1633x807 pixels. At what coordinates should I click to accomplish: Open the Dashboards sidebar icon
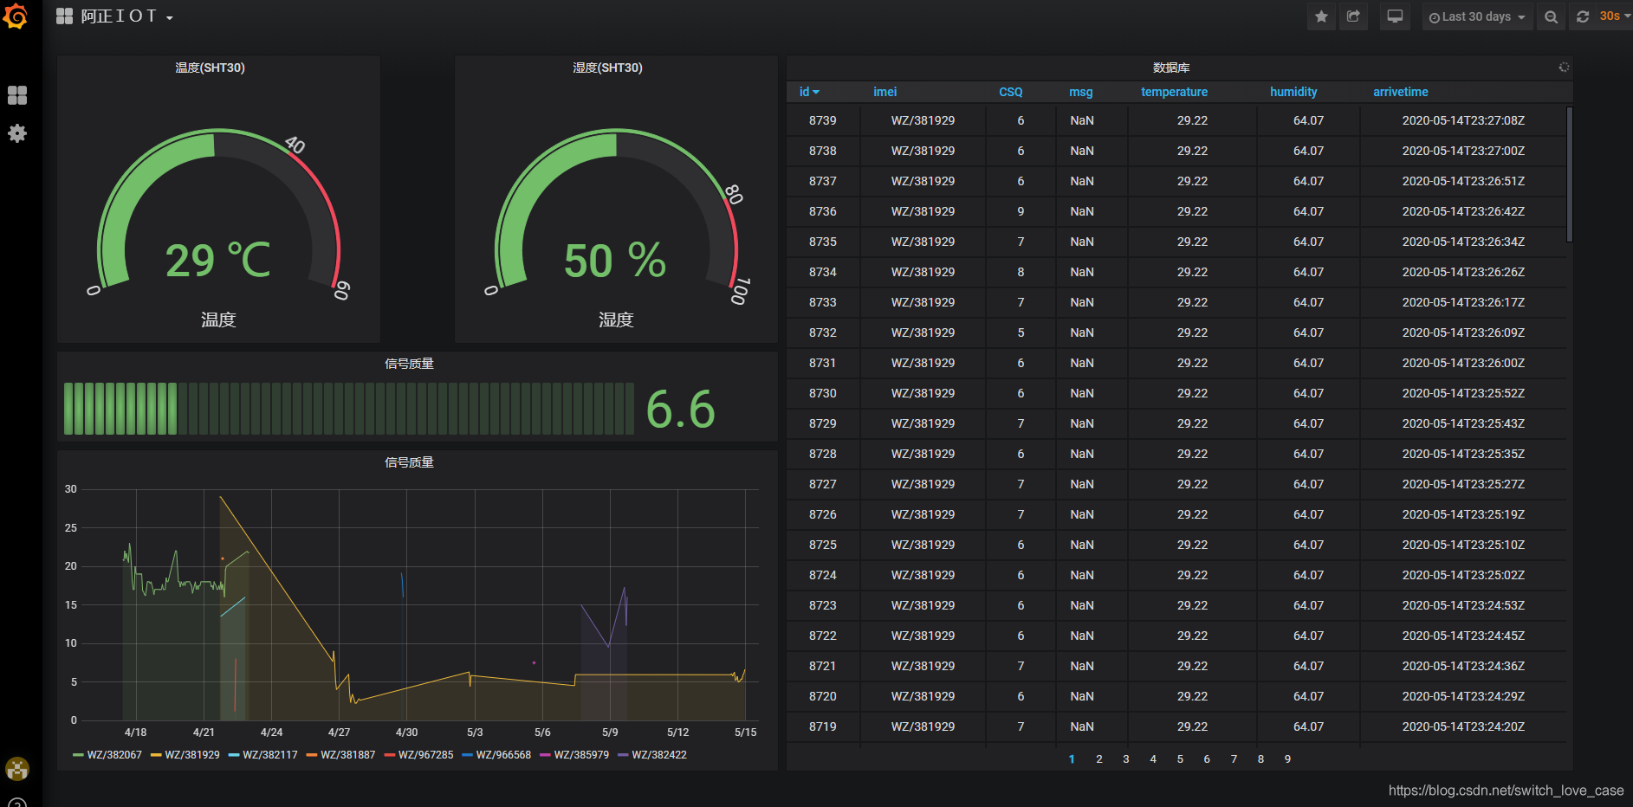[x=17, y=95]
